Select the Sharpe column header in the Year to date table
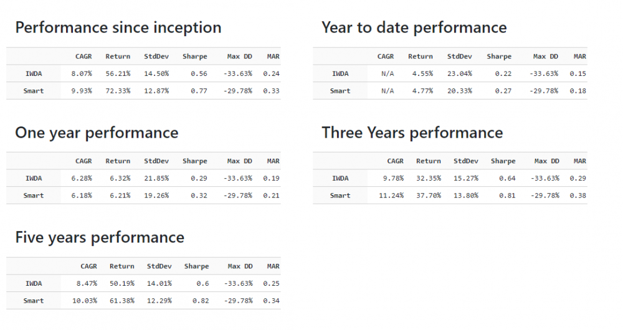 [499, 57]
